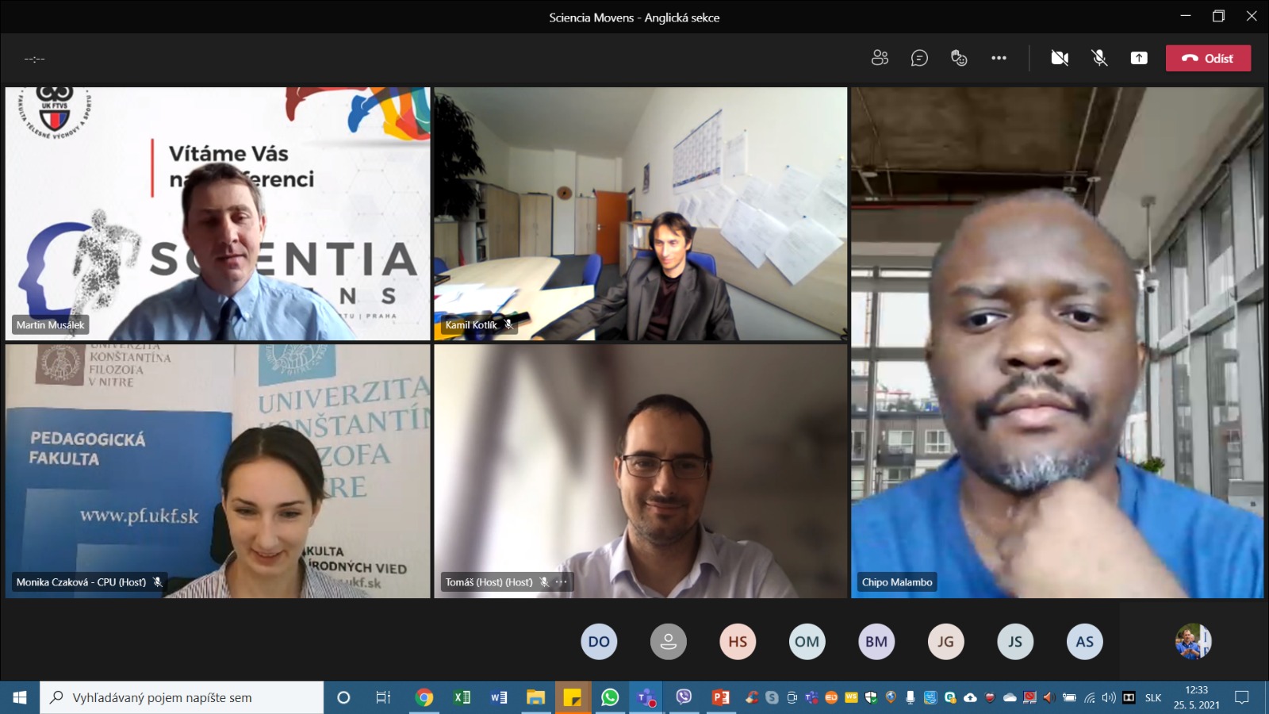Viewport: 1269px width, 714px height.
Task: Share your screen content
Action: point(1139,58)
